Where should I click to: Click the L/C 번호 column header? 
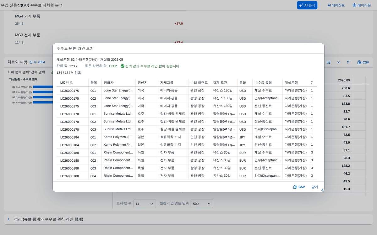click(x=73, y=82)
